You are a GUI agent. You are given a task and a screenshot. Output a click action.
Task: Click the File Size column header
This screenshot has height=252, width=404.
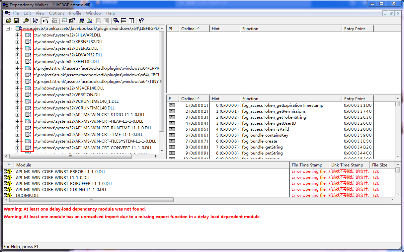point(382,165)
